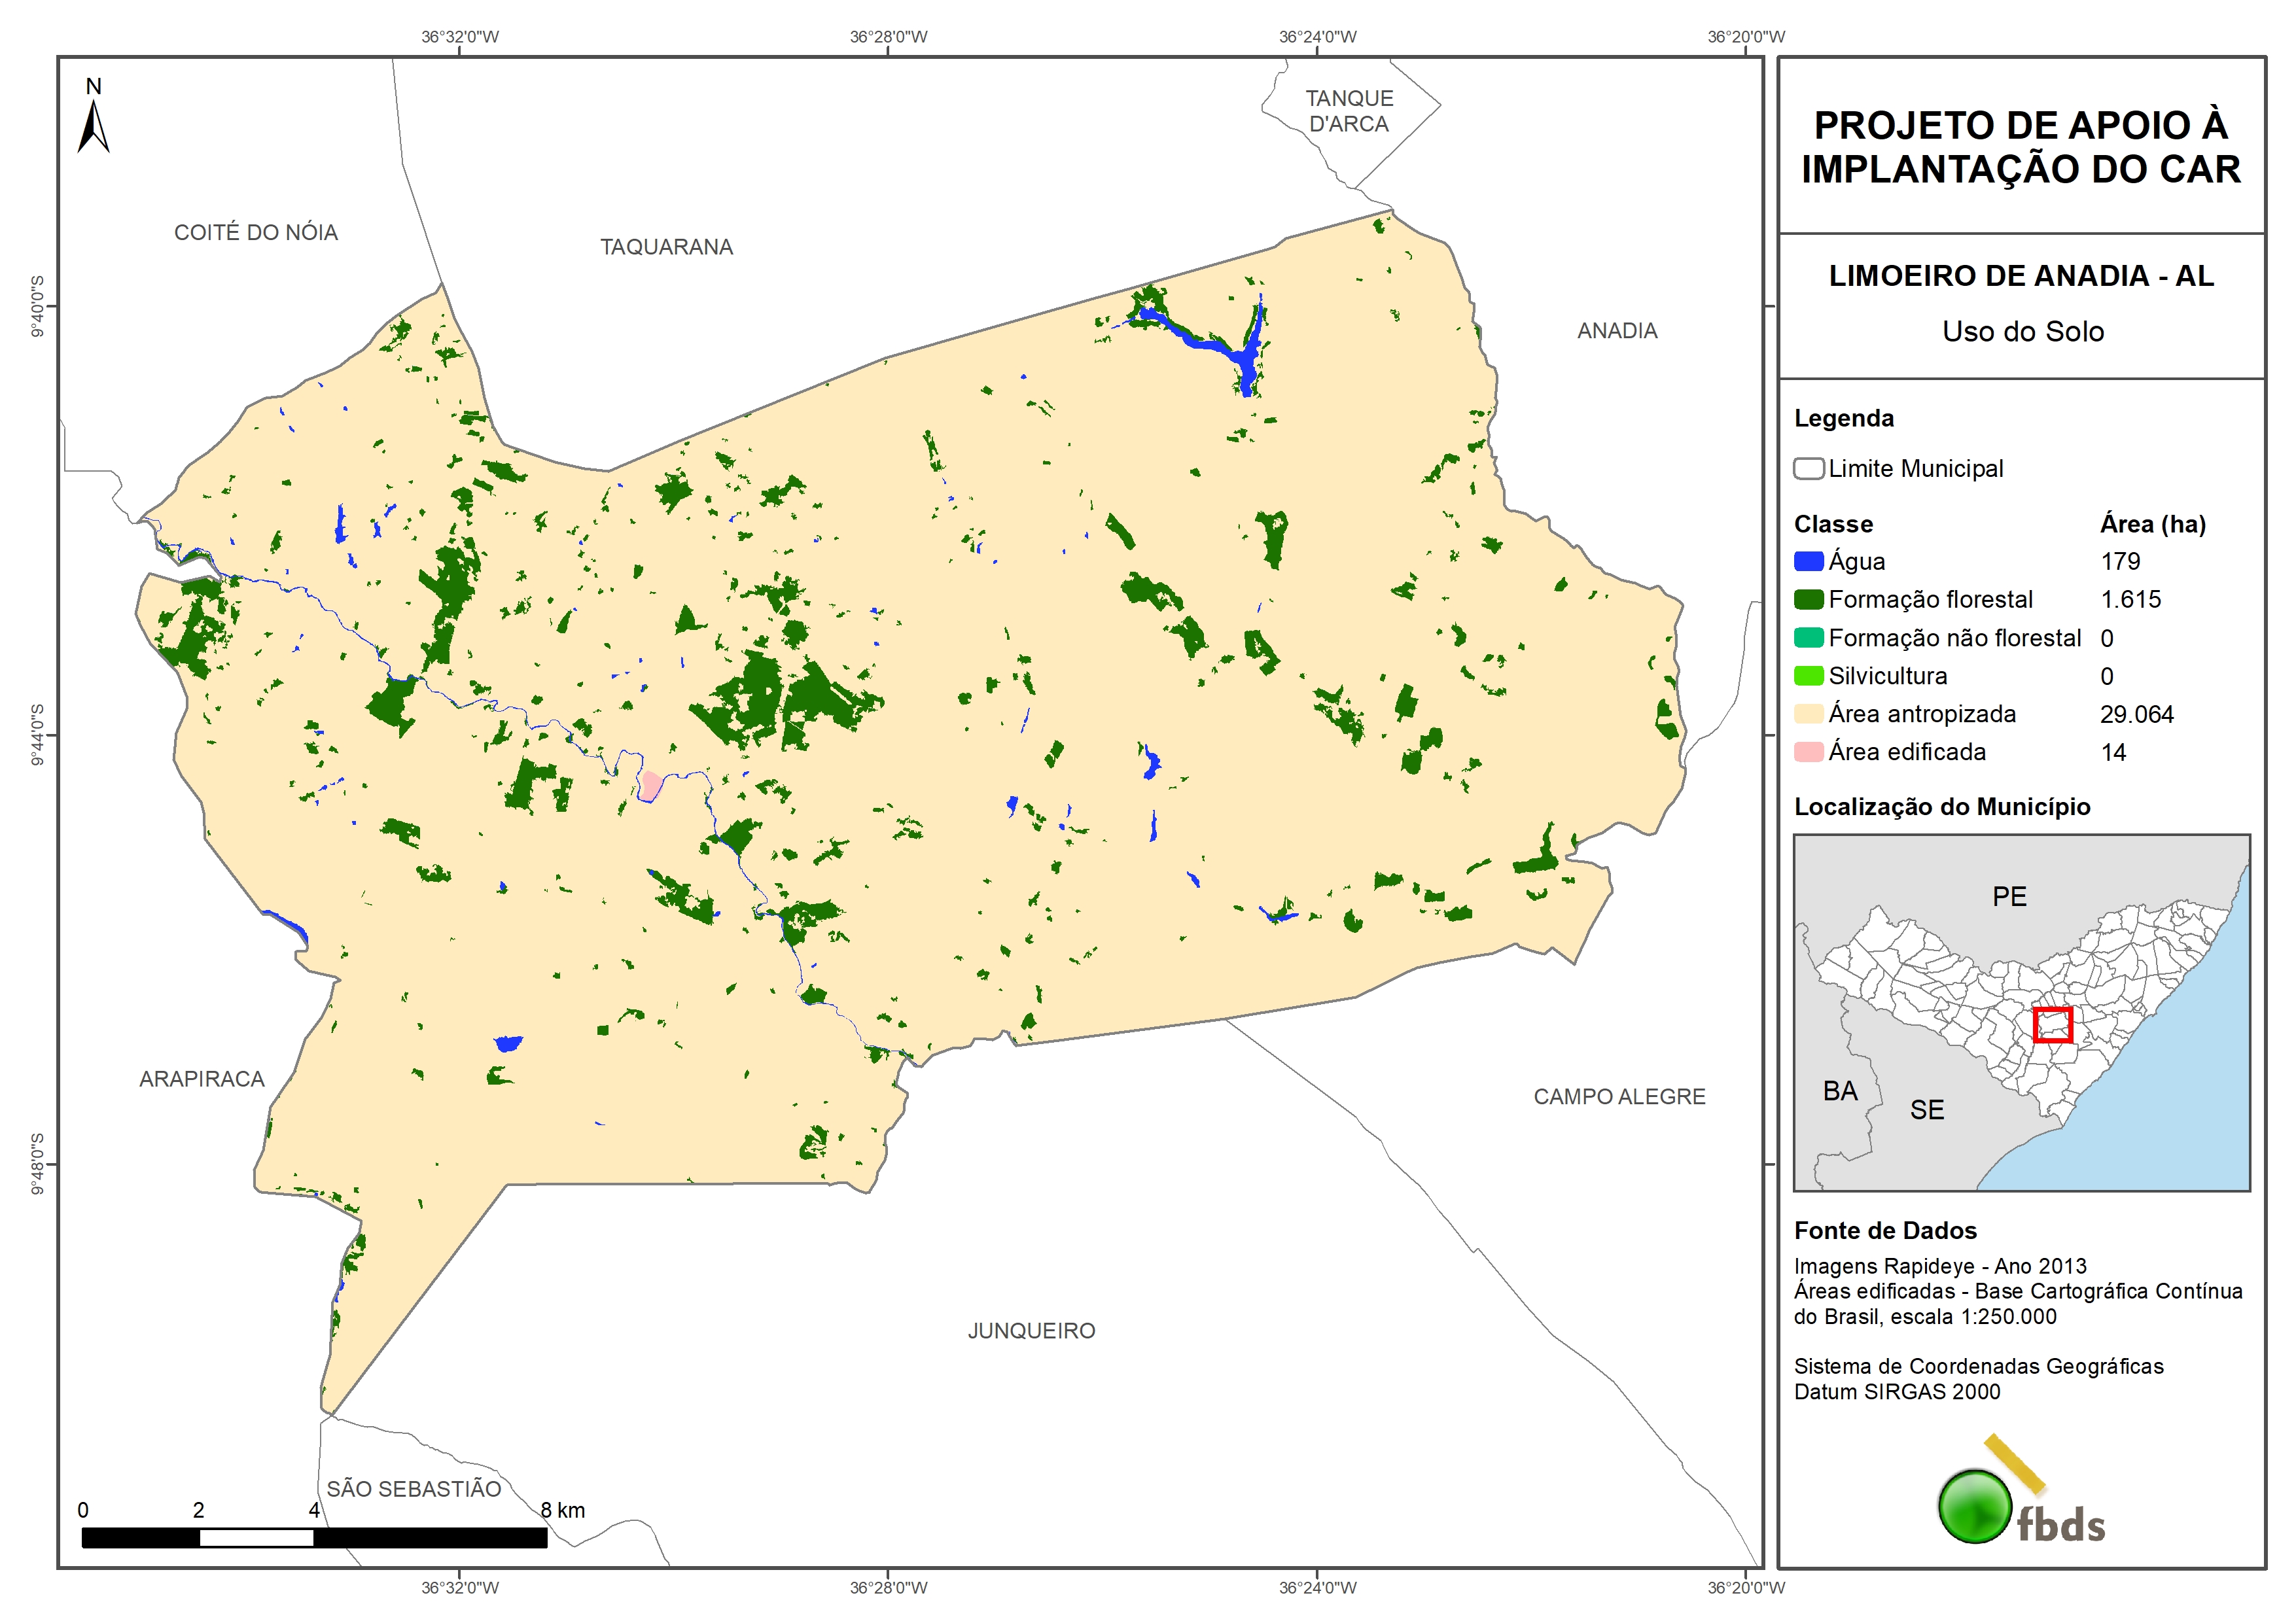This screenshot has width=2296, height=1623.
Task: Click the red locator square on inset map
Action: [x=2052, y=1024]
